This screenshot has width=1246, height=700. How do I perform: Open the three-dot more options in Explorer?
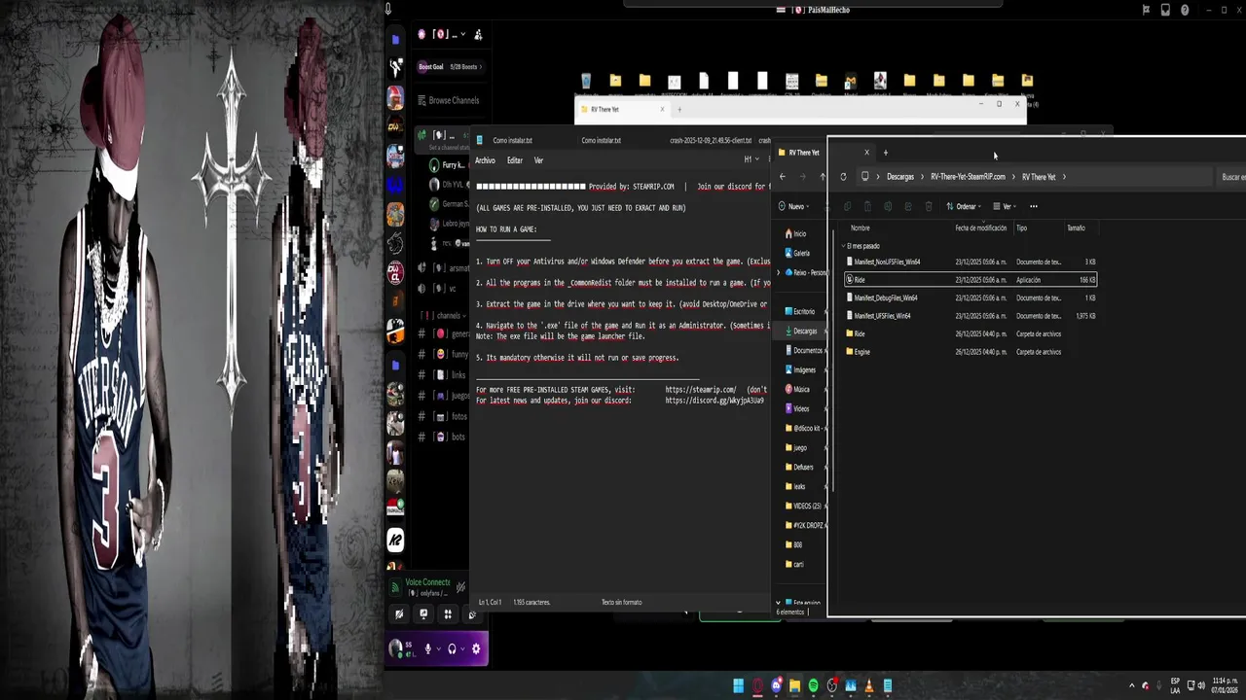click(1034, 206)
